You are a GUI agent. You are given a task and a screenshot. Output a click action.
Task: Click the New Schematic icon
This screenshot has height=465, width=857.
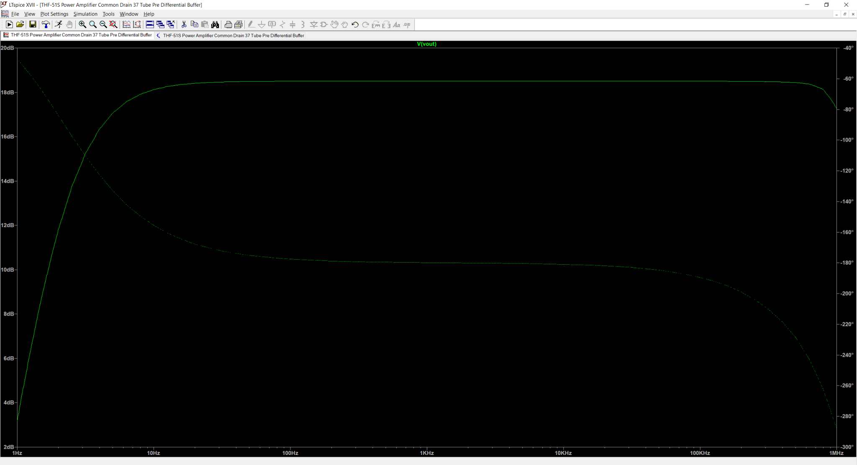tap(9, 25)
